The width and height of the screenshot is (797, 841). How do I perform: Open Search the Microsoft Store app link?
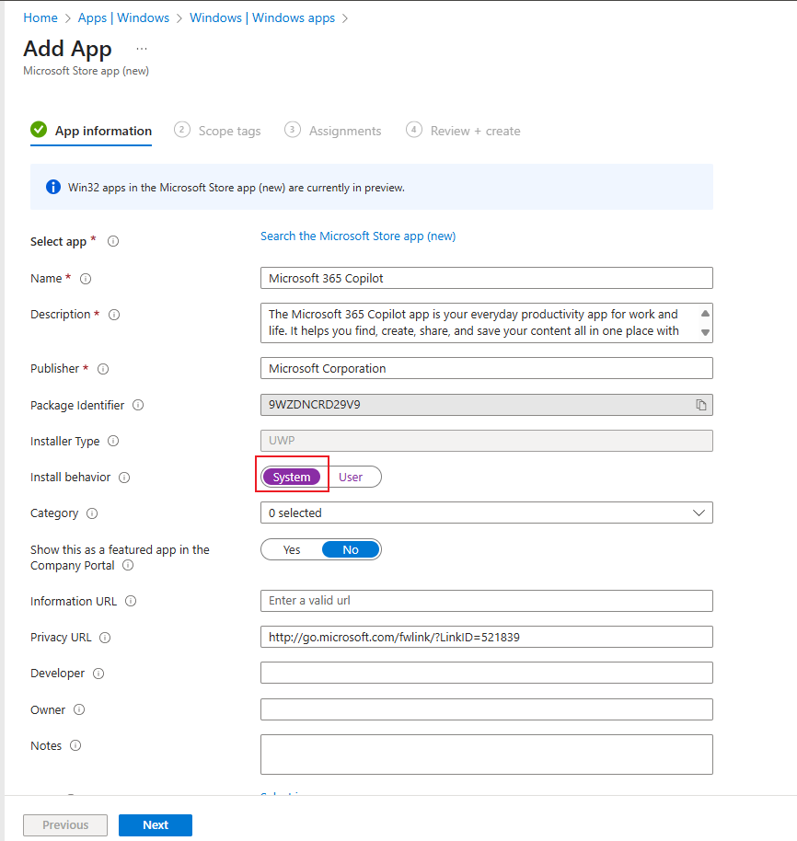358,236
